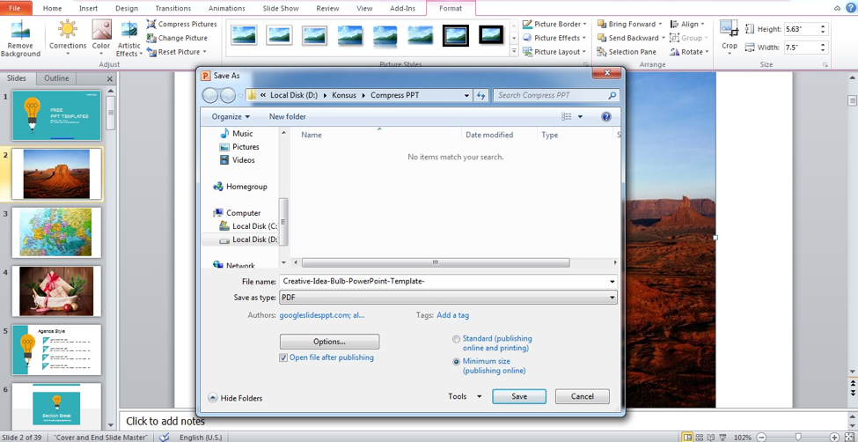This screenshot has width=858, height=442.
Task: Close the Slides pane with X
Action: coord(109,79)
